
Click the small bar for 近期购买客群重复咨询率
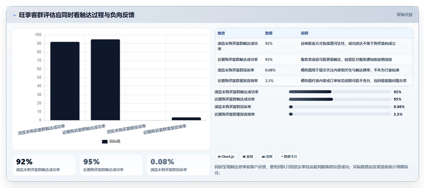click(x=186, y=119)
